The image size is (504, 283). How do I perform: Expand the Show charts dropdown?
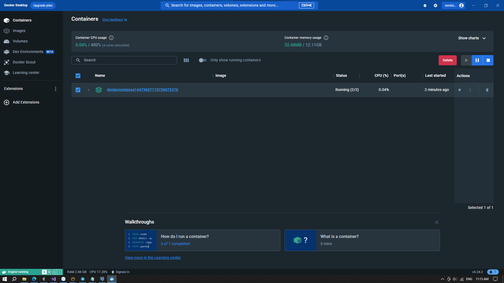click(472, 38)
